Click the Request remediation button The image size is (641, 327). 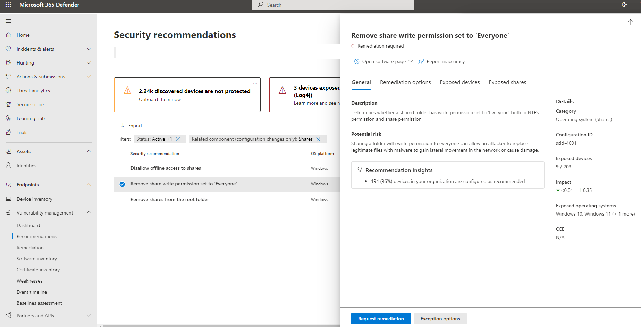(x=381, y=319)
